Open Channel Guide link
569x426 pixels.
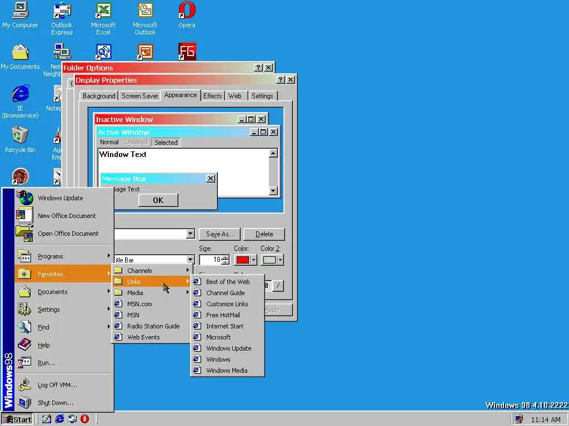pyautogui.click(x=227, y=293)
